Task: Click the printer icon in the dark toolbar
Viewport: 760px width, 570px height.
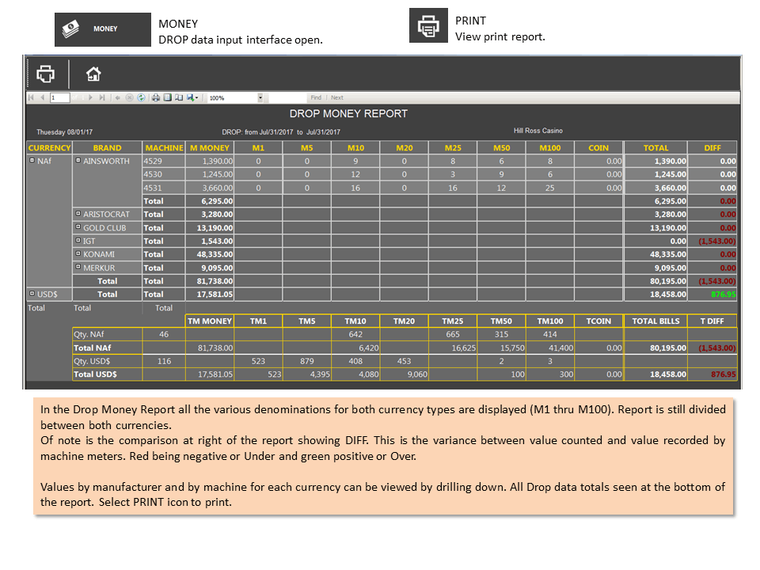Action: click(46, 74)
